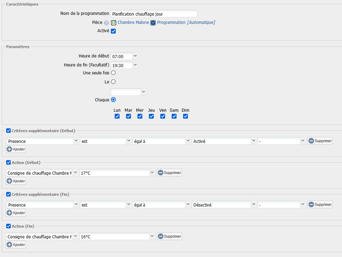Viewport: 342px width, 257px height.
Task: Click the plus icon under Action (Fin)
Action: tap(9, 245)
